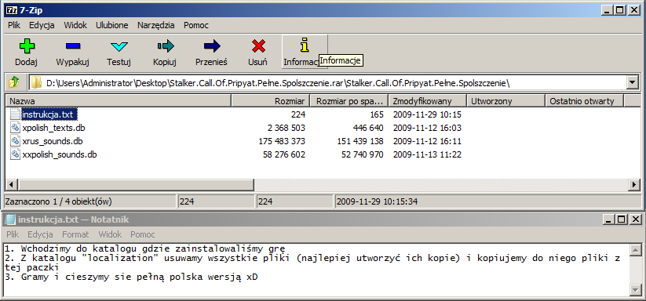Sort by Rozmiar column header
Screen dimensions: 646x301
tap(271, 101)
